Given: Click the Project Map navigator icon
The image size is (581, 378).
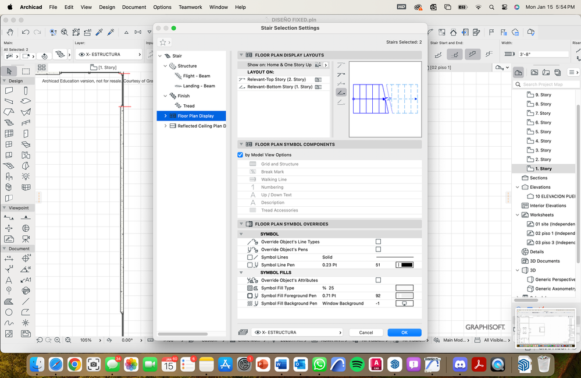Looking at the screenshot, I should point(518,72).
